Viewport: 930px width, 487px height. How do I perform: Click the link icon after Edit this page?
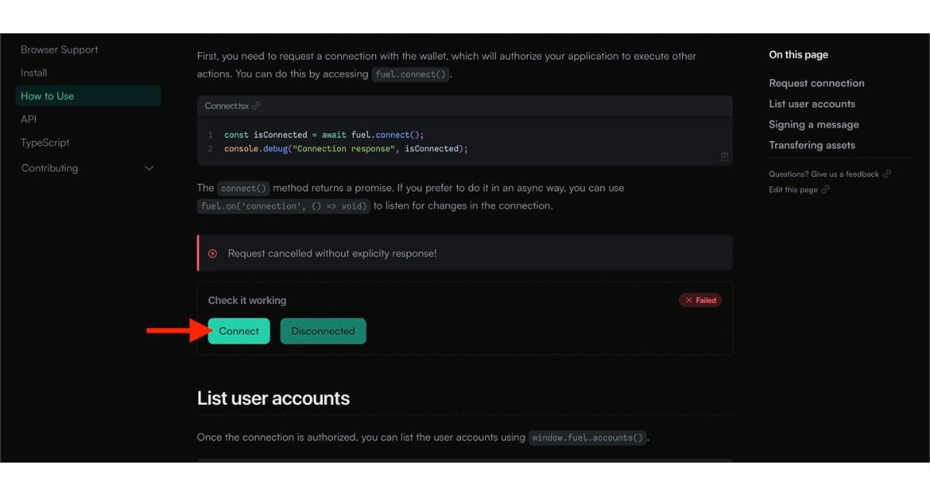pos(825,190)
